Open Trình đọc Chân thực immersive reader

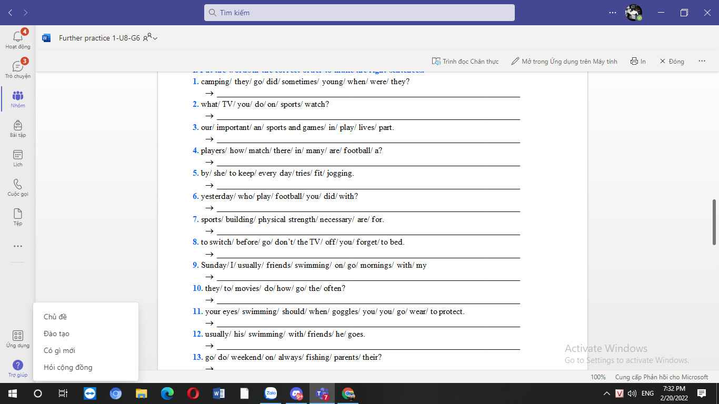point(465,61)
